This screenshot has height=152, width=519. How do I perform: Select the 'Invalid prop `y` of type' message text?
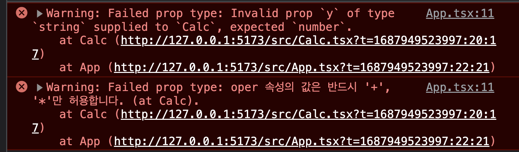click(312, 14)
